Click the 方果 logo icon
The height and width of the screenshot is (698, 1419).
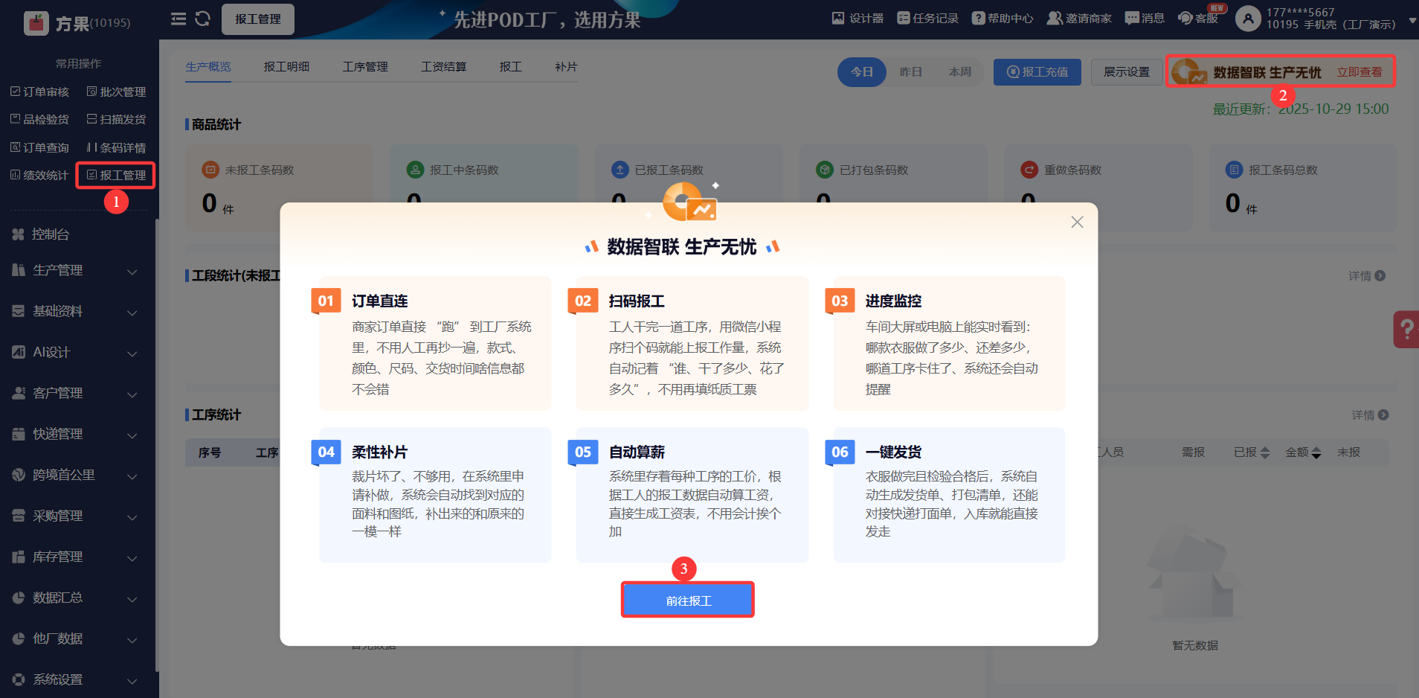[x=36, y=23]
